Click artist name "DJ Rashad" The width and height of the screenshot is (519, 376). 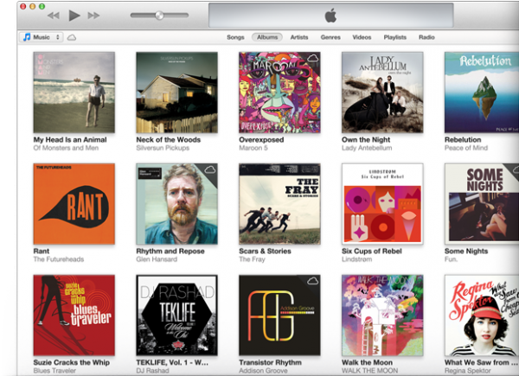coord(152,371)
